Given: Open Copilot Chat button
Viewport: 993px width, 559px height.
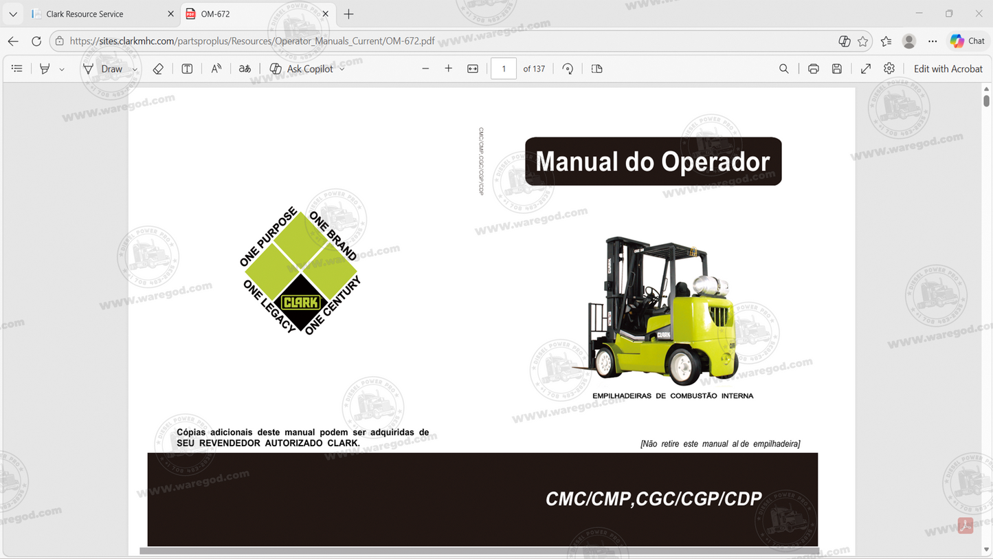Looking at the screenshot, I should coord(968,41).
